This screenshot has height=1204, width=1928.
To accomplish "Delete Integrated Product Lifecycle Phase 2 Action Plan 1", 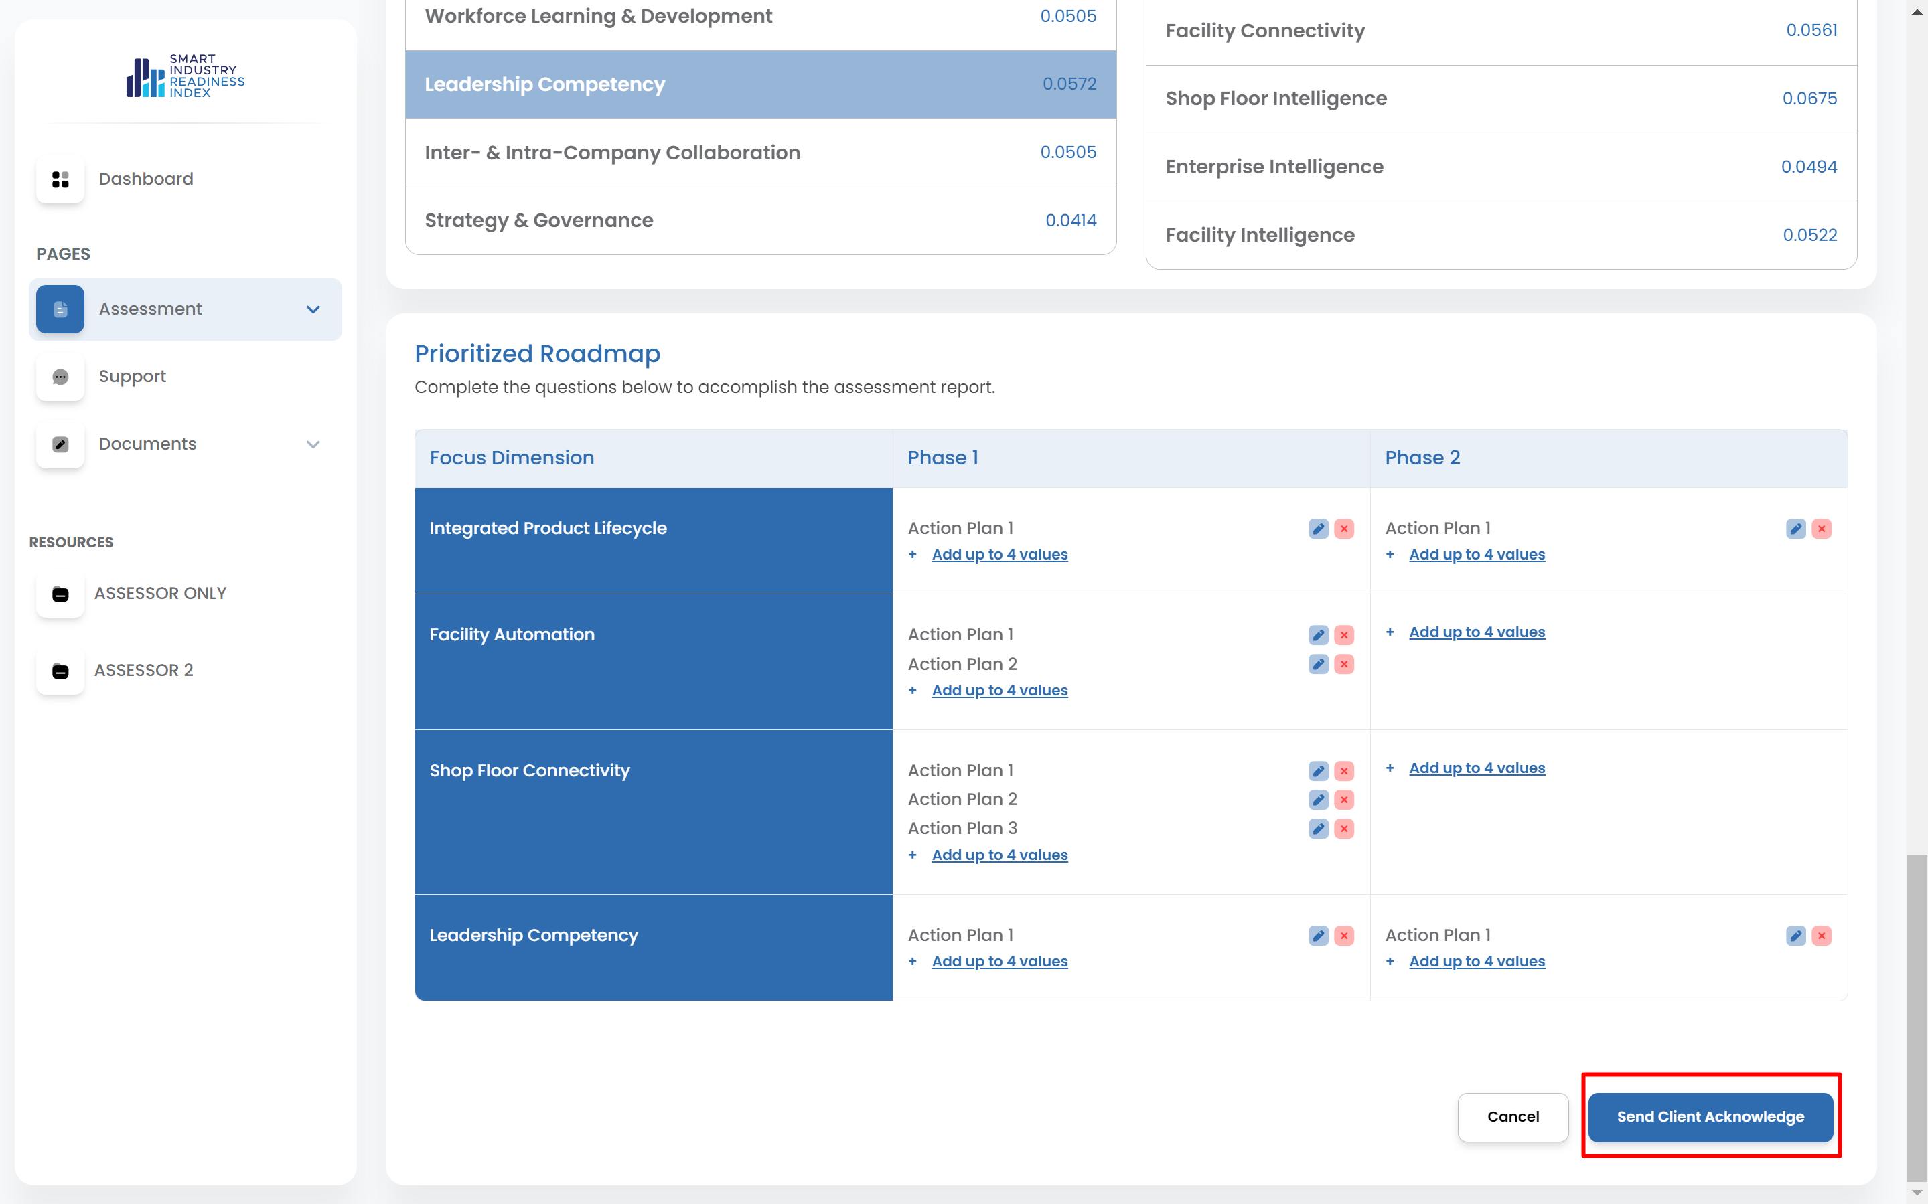I will (x=1820, y=529).
